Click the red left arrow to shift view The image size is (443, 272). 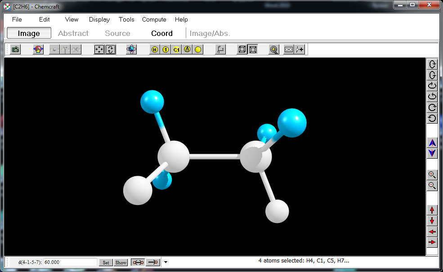click(x=432, y=232)
